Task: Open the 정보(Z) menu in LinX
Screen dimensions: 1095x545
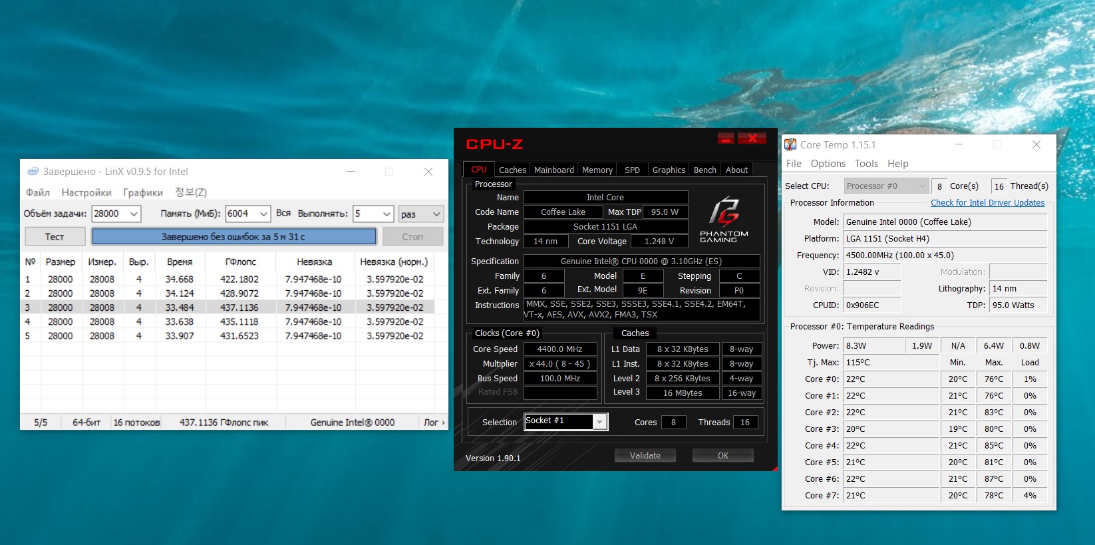Action: [x=191, y=192]
